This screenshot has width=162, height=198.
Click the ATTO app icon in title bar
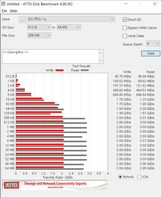3,4
